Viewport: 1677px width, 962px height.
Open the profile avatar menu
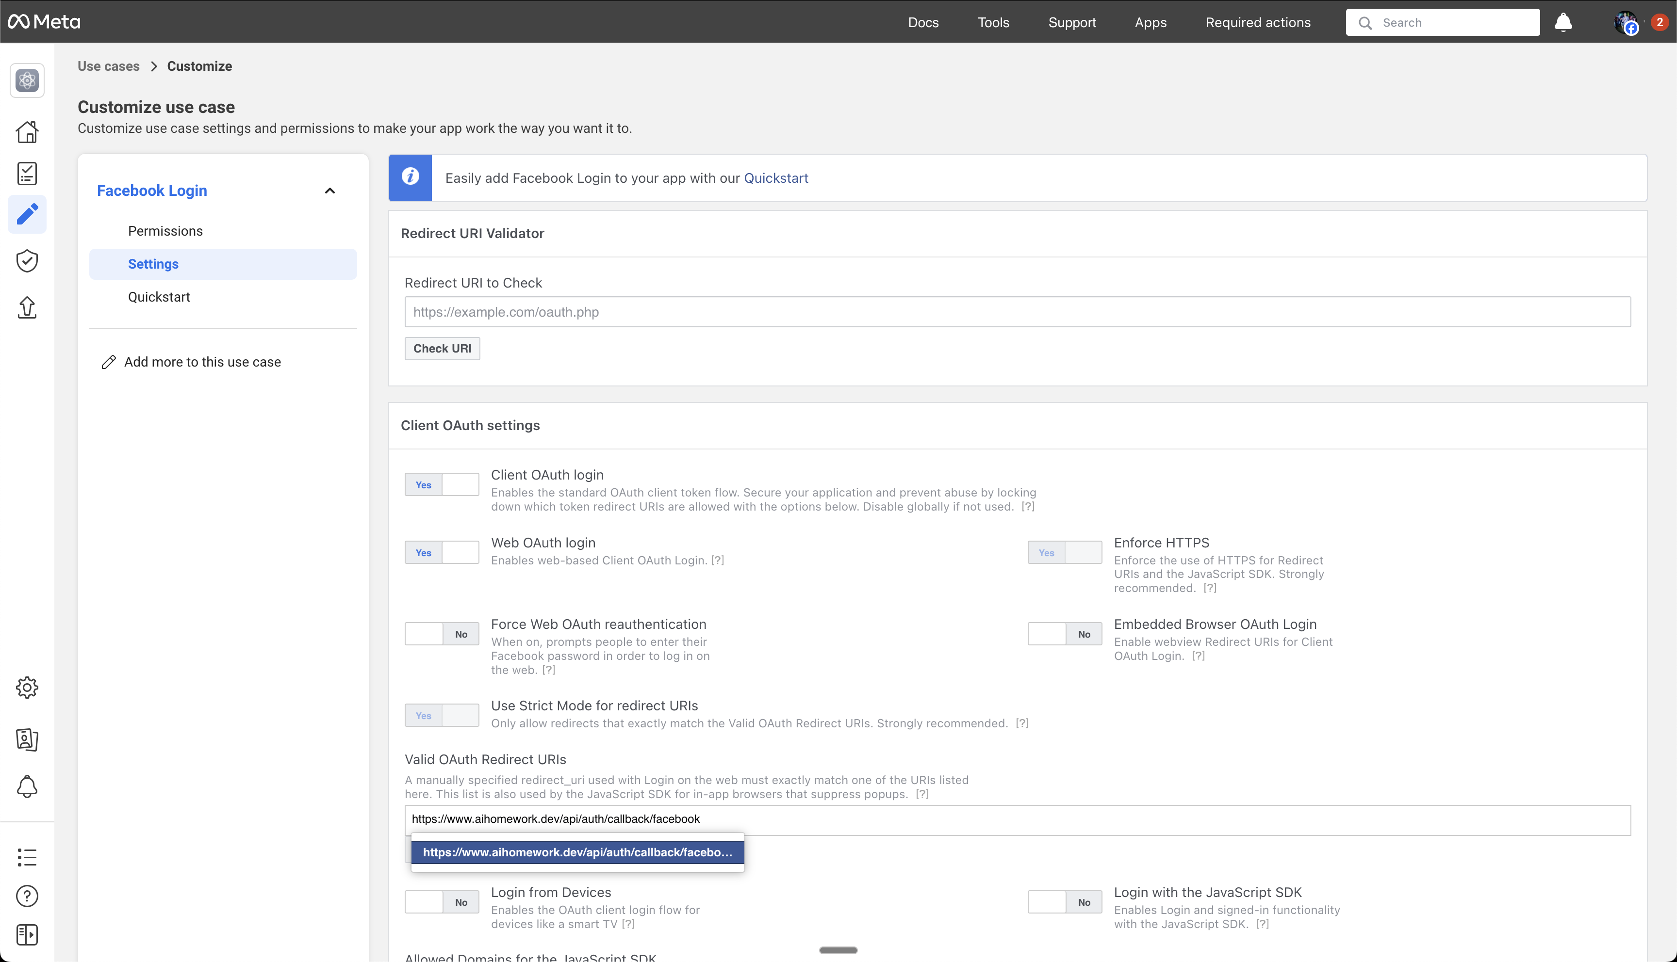click(x=1626, y=22)
